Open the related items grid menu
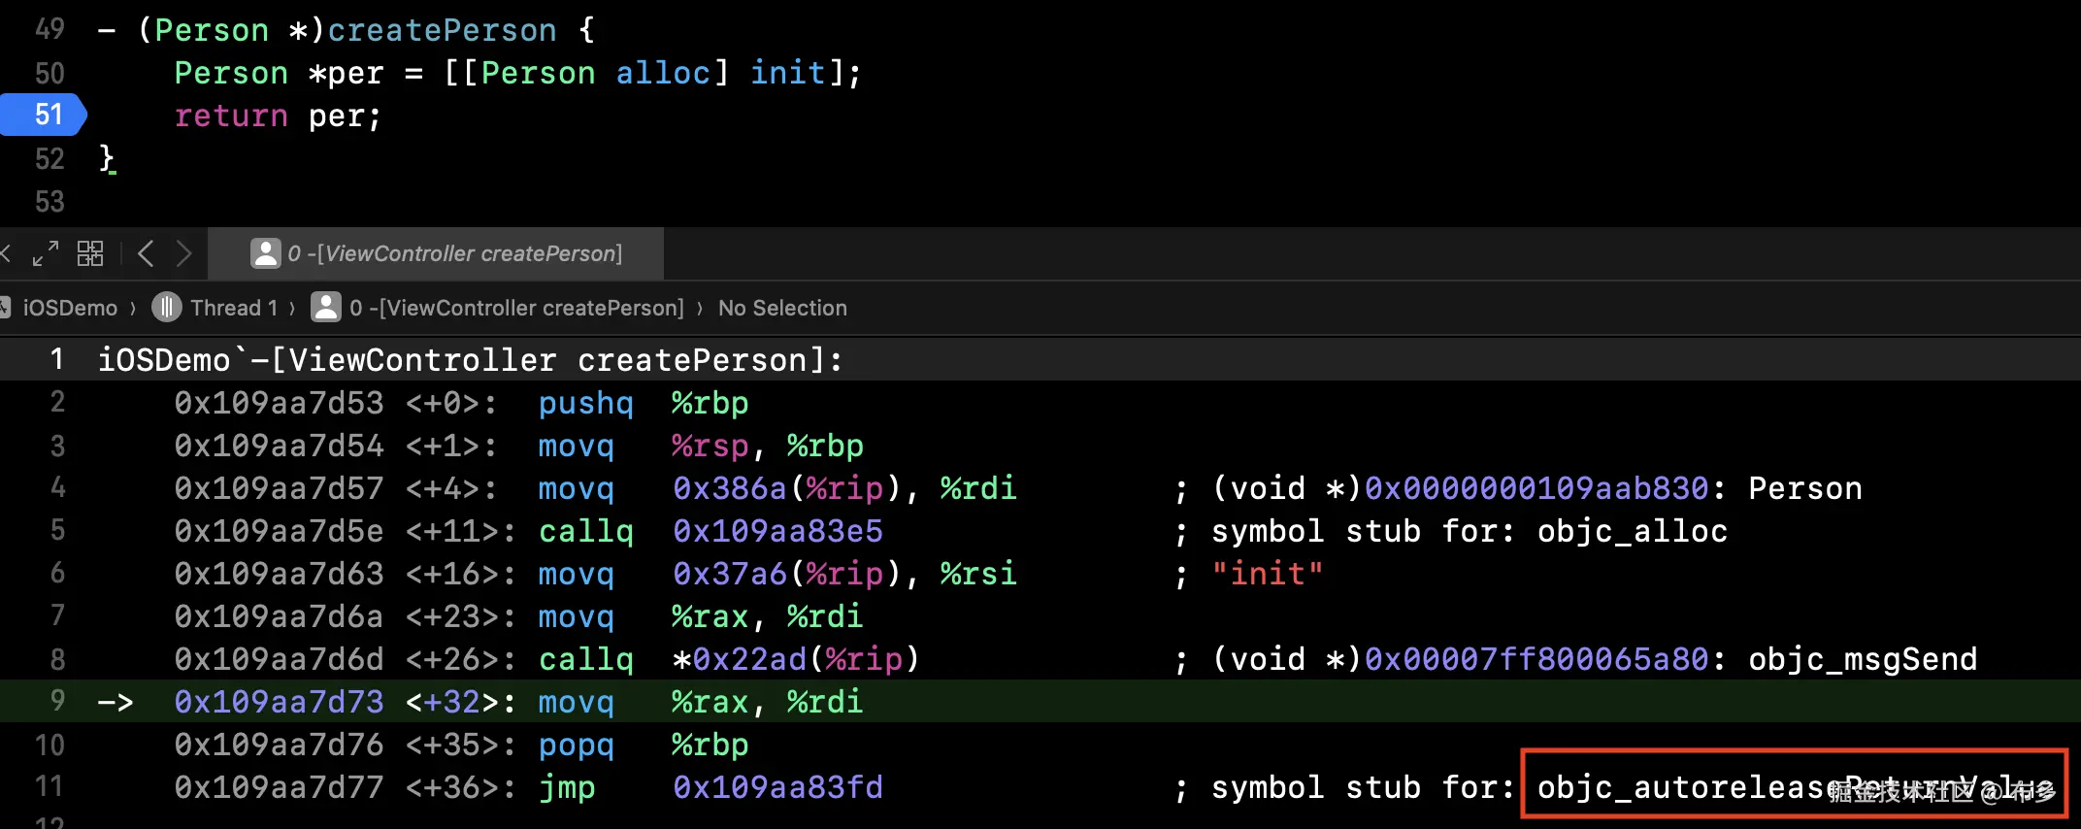The height and width of the screenshot is (829, 2081). tap(90, 253)
